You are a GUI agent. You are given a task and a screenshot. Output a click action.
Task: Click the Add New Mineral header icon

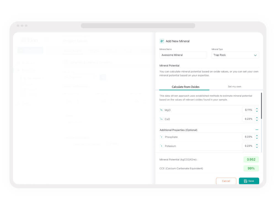(x=162, y=41)
